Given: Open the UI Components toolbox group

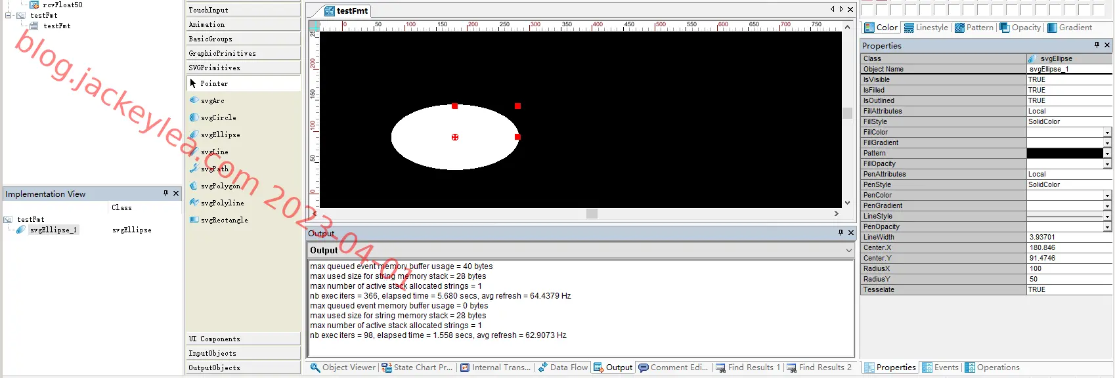Looking at the screenshot, I should [x=243, y=339].
